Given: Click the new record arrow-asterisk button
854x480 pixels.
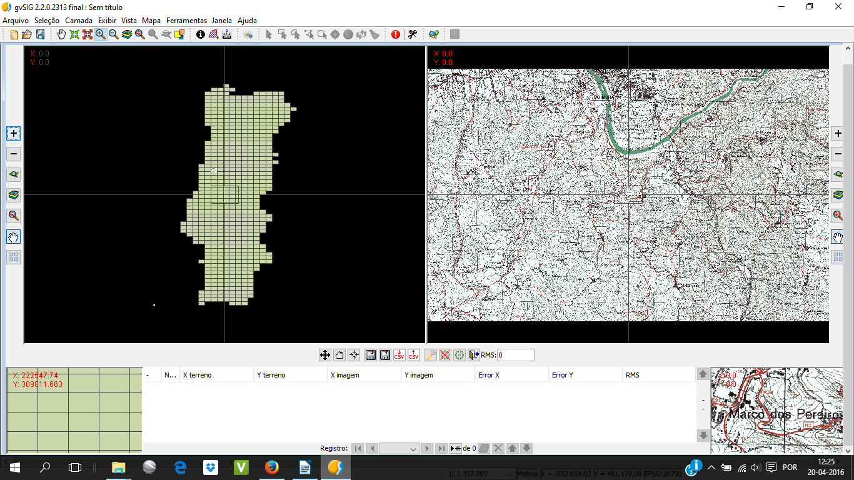Looking at the screenshot, I should tap(456, 448).
